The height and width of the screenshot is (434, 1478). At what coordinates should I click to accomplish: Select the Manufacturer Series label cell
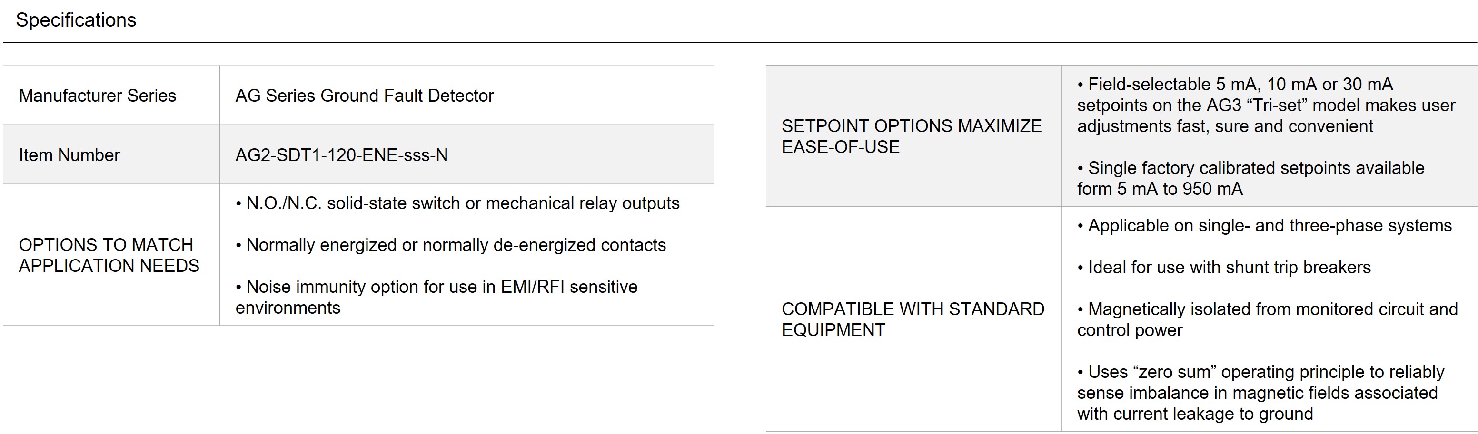(x=98, y=96)
